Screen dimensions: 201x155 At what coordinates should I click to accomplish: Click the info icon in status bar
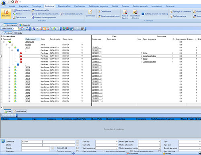tap(73, 153)
